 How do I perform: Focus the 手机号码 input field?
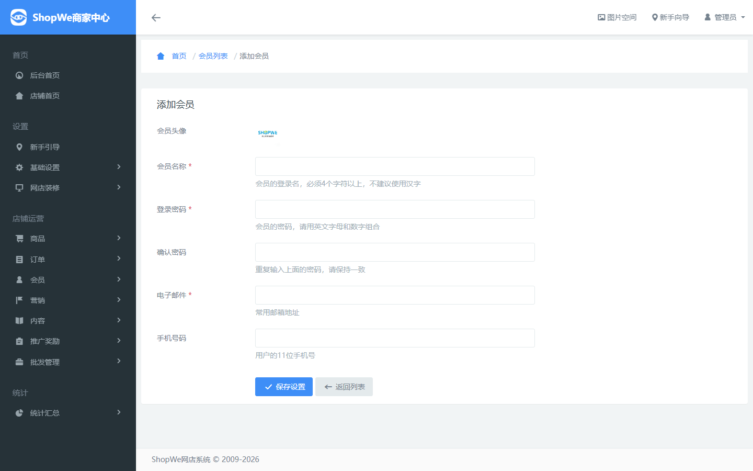click(395, 338)
